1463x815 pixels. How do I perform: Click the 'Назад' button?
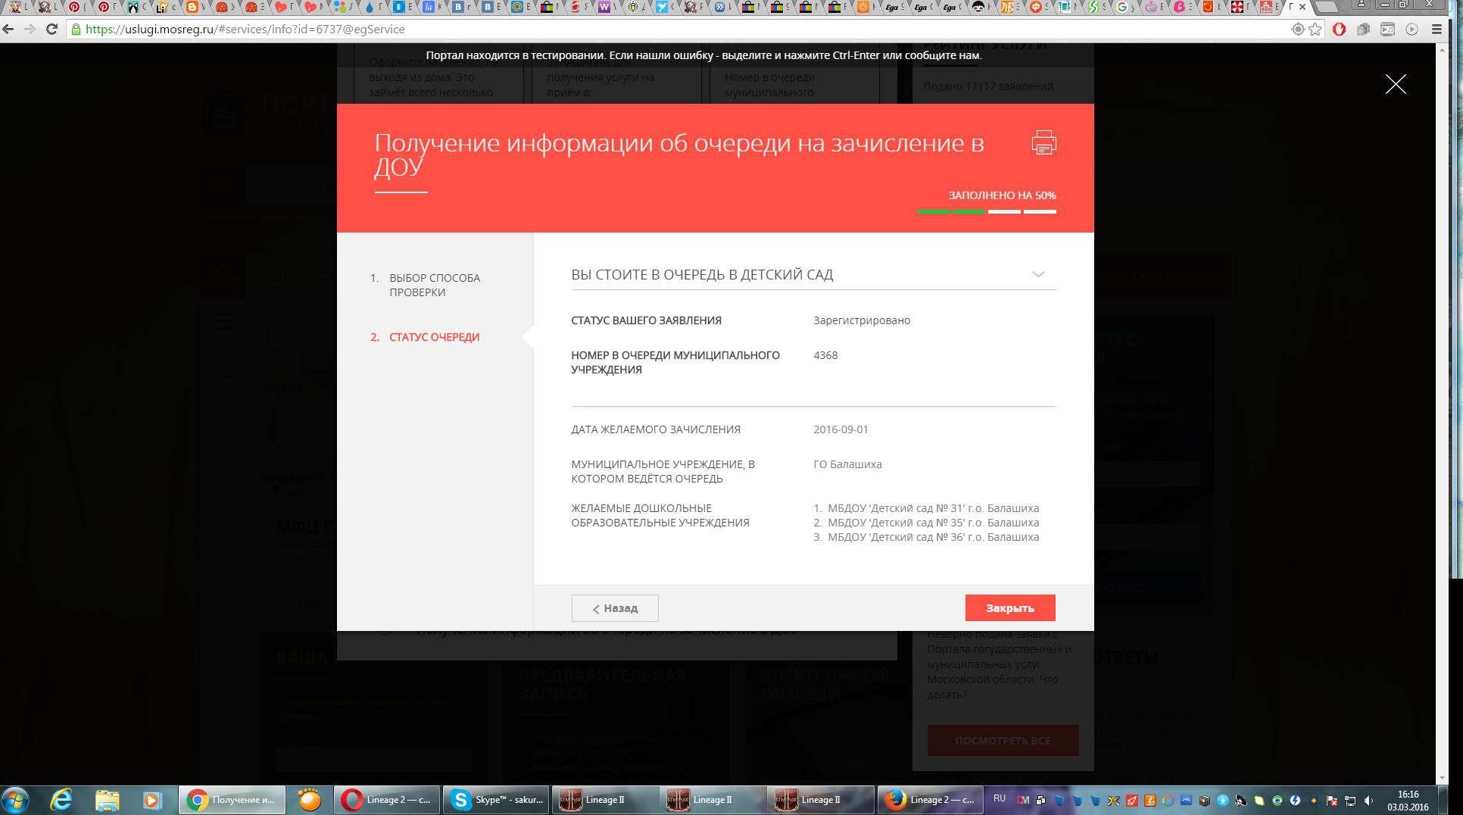pos(615,608)
